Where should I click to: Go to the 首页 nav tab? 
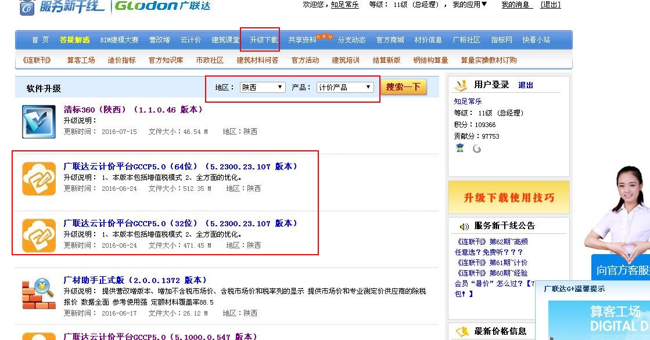(40, 40)
